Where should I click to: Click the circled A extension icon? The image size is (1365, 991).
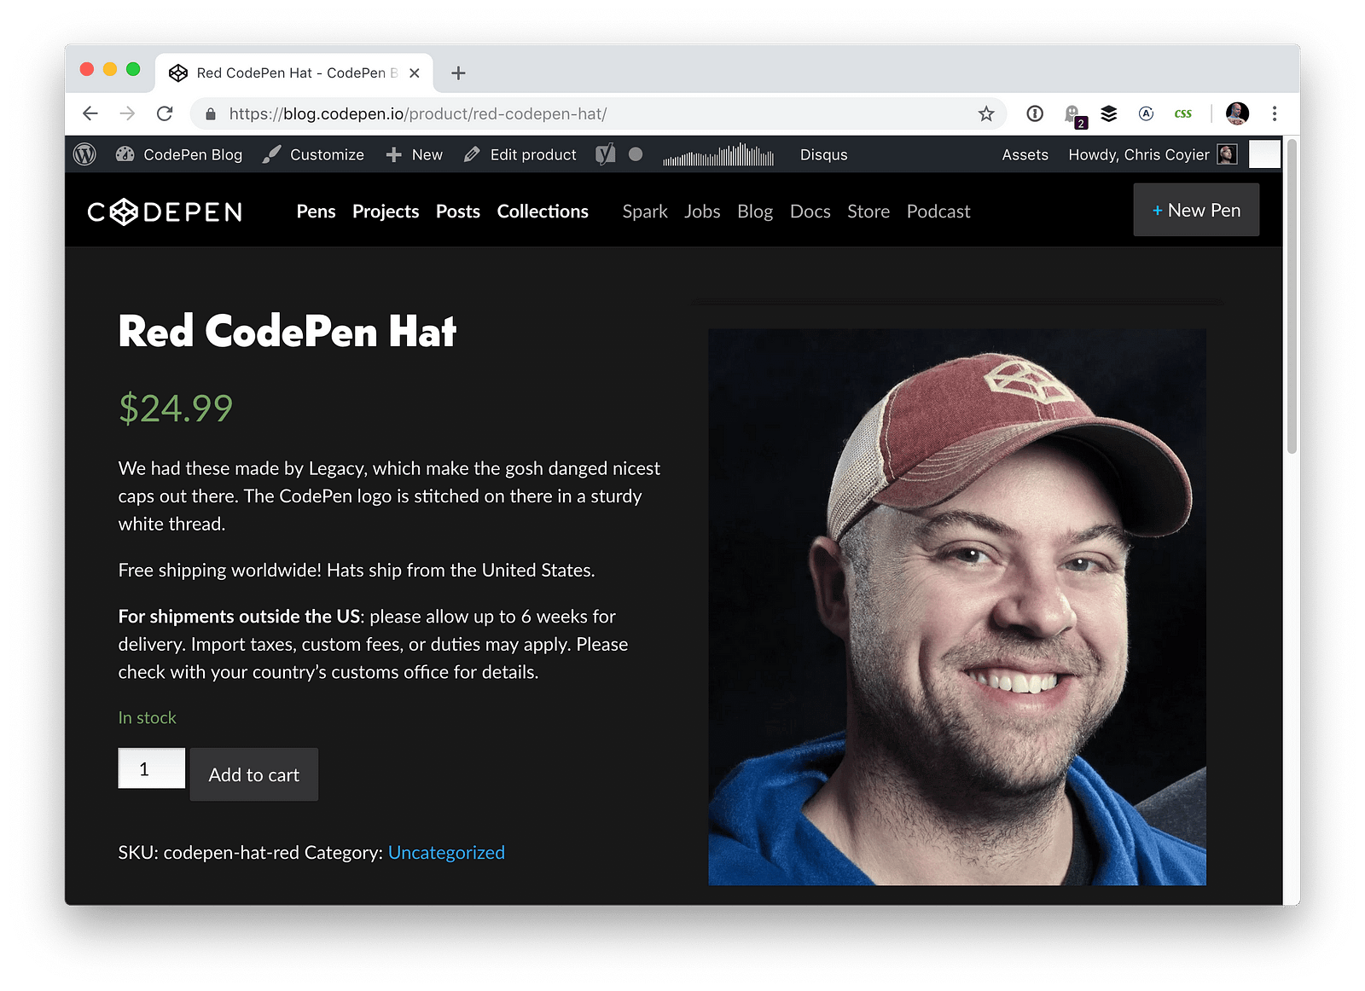pyautogui.click(x=1146, y=113)
